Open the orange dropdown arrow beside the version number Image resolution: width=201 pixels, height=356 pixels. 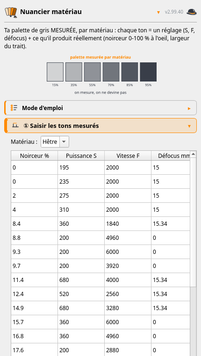pyautogui.click(x=158, y=12)
